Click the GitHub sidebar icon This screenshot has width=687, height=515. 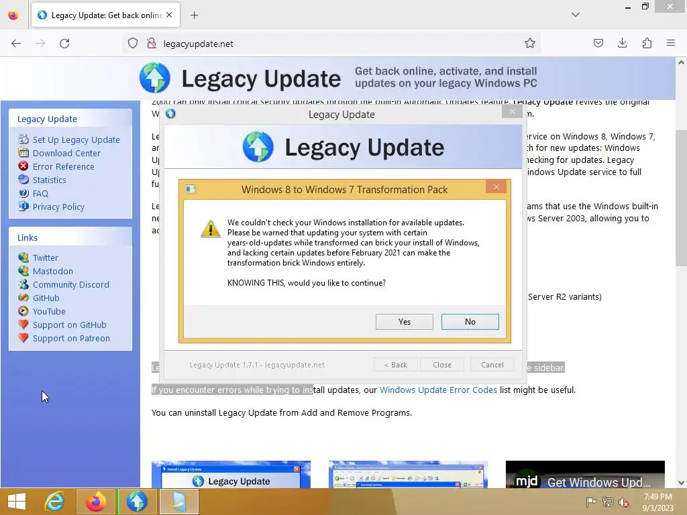23,297
